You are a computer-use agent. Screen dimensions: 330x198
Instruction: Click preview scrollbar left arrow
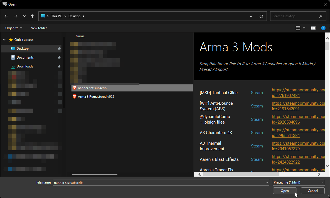[200, 174]
